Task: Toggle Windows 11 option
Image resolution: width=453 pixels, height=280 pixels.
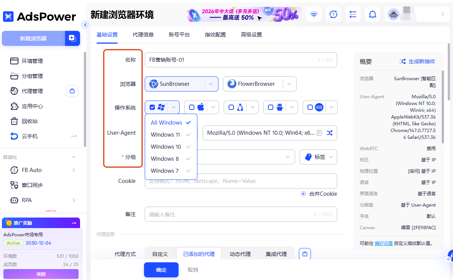Action: [x=171, y=135]
